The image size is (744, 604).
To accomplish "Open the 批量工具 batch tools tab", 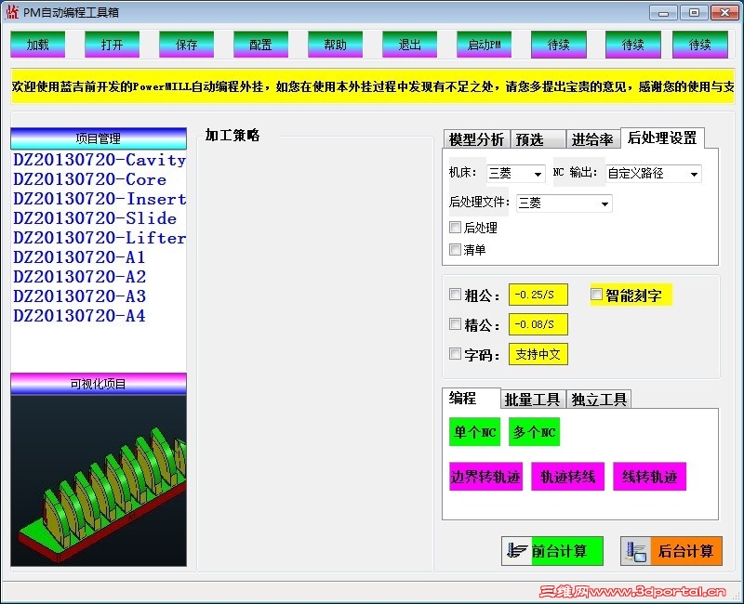I will coord(532,400).
